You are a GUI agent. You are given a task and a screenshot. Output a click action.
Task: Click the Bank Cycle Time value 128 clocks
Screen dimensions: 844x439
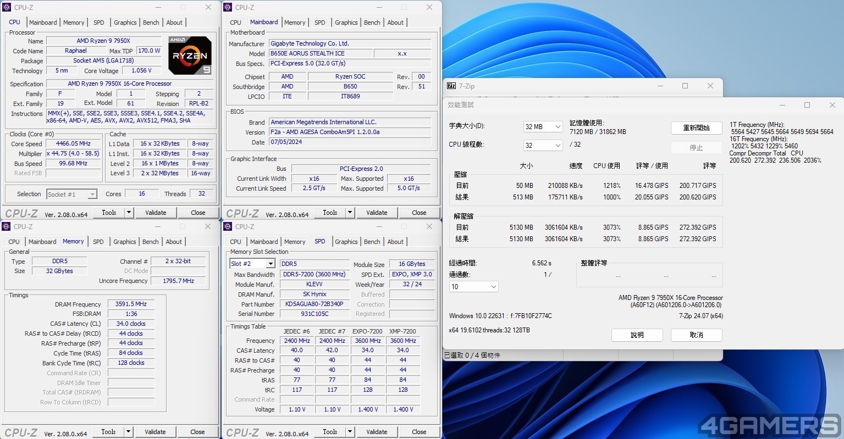131,363
